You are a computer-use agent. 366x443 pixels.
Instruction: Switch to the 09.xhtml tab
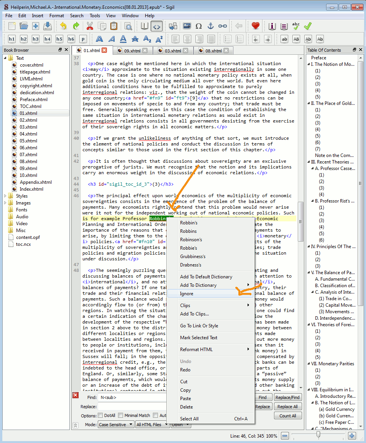(x=132, y=51)
